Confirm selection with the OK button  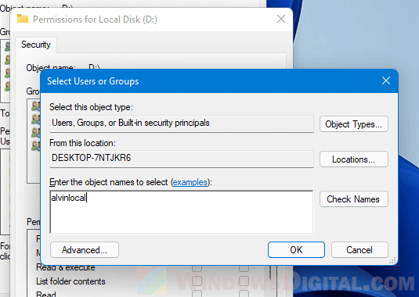296,250
